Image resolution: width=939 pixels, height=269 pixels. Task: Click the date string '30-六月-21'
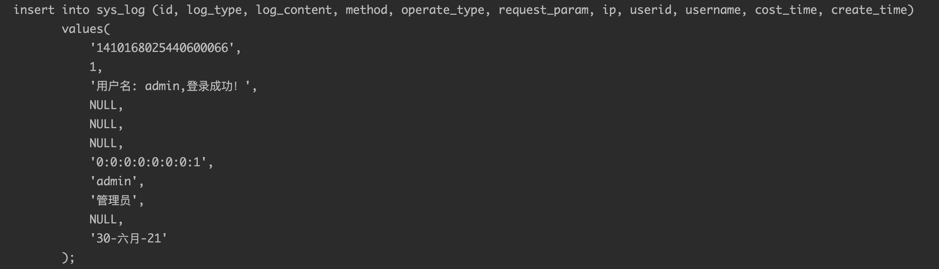tap(128, 238)
